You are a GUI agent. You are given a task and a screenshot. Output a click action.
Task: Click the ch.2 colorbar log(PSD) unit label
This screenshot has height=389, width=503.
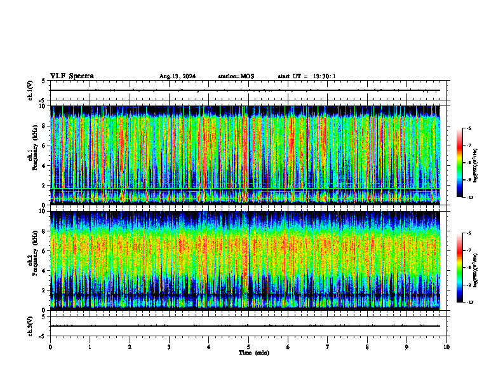point(475,270)
